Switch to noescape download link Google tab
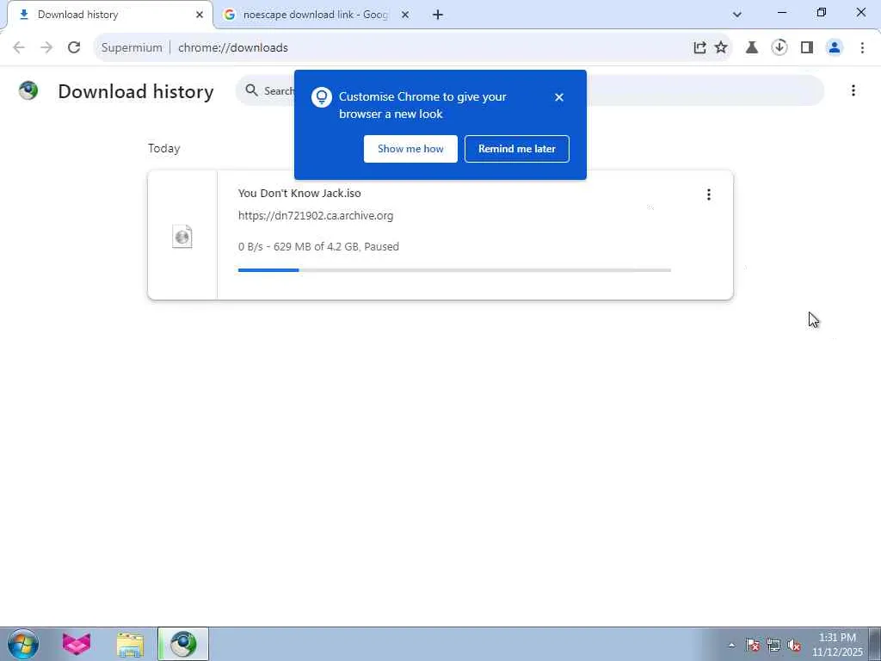Image resolution: width=881 pixels, height=661 pixels. pyautogui.click(x=315, y=15)
